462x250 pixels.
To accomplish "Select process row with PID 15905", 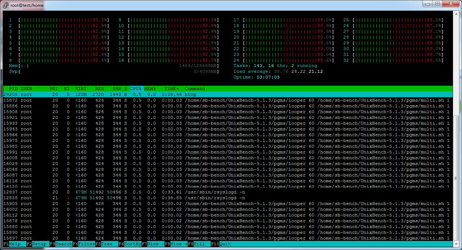I will click(x=227, y=204).
